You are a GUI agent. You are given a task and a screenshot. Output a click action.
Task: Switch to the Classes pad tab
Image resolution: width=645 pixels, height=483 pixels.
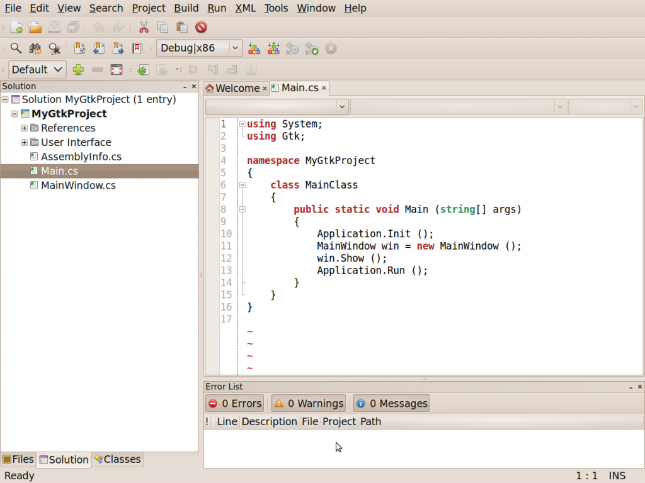coord(118,459)
